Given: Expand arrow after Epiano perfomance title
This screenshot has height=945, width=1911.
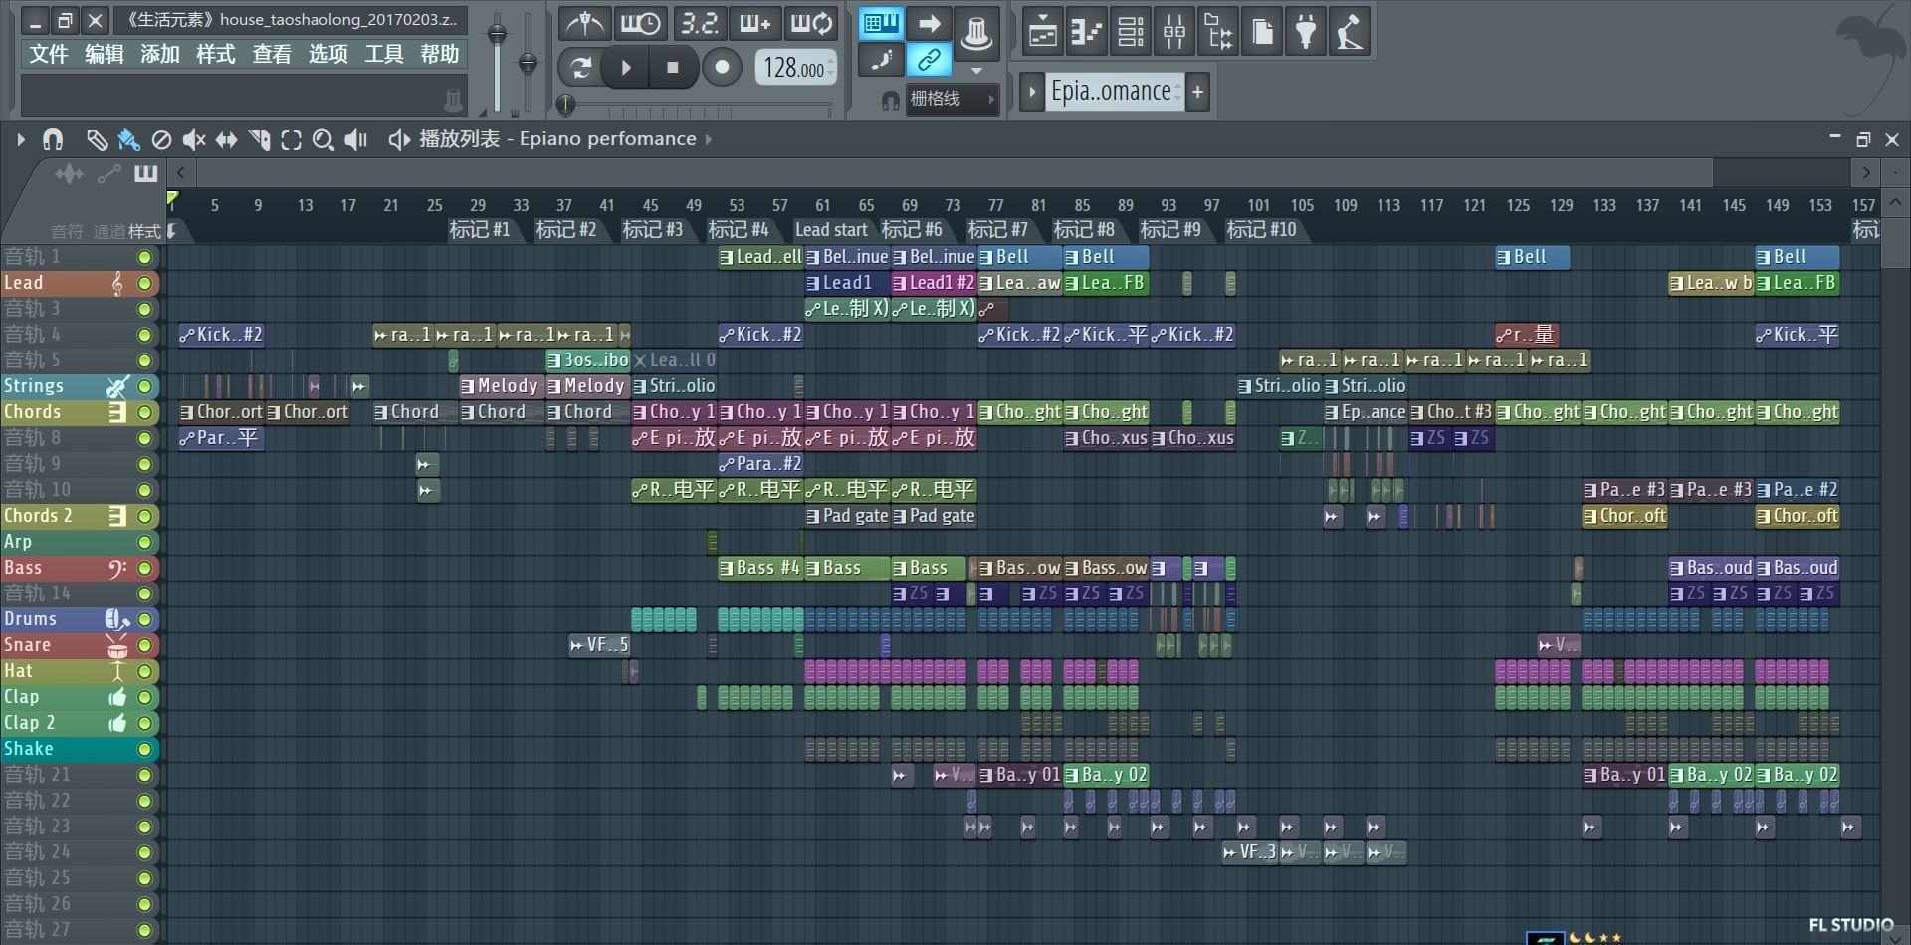Looking at the screenshot, I should [709, 139].
